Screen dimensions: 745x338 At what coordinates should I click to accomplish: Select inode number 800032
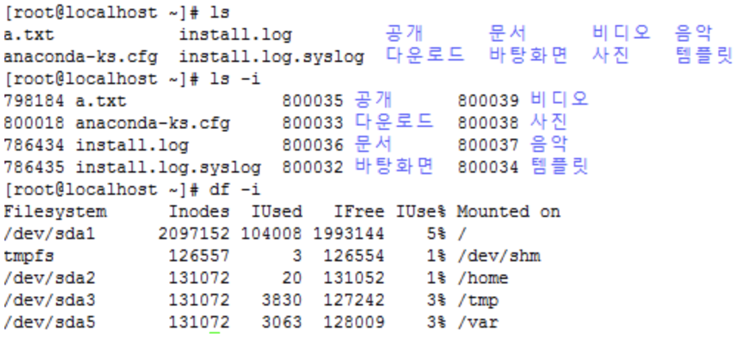[313, 168]
